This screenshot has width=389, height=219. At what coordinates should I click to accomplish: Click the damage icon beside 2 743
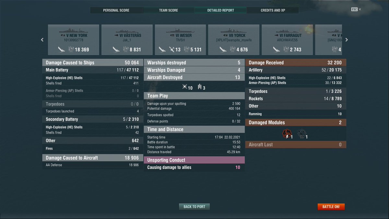tap(286, 49)
